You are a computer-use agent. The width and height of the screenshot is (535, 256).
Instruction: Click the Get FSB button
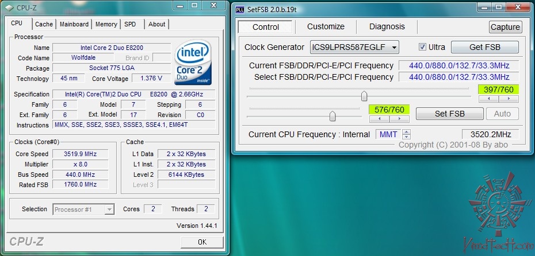click(485, 47)
